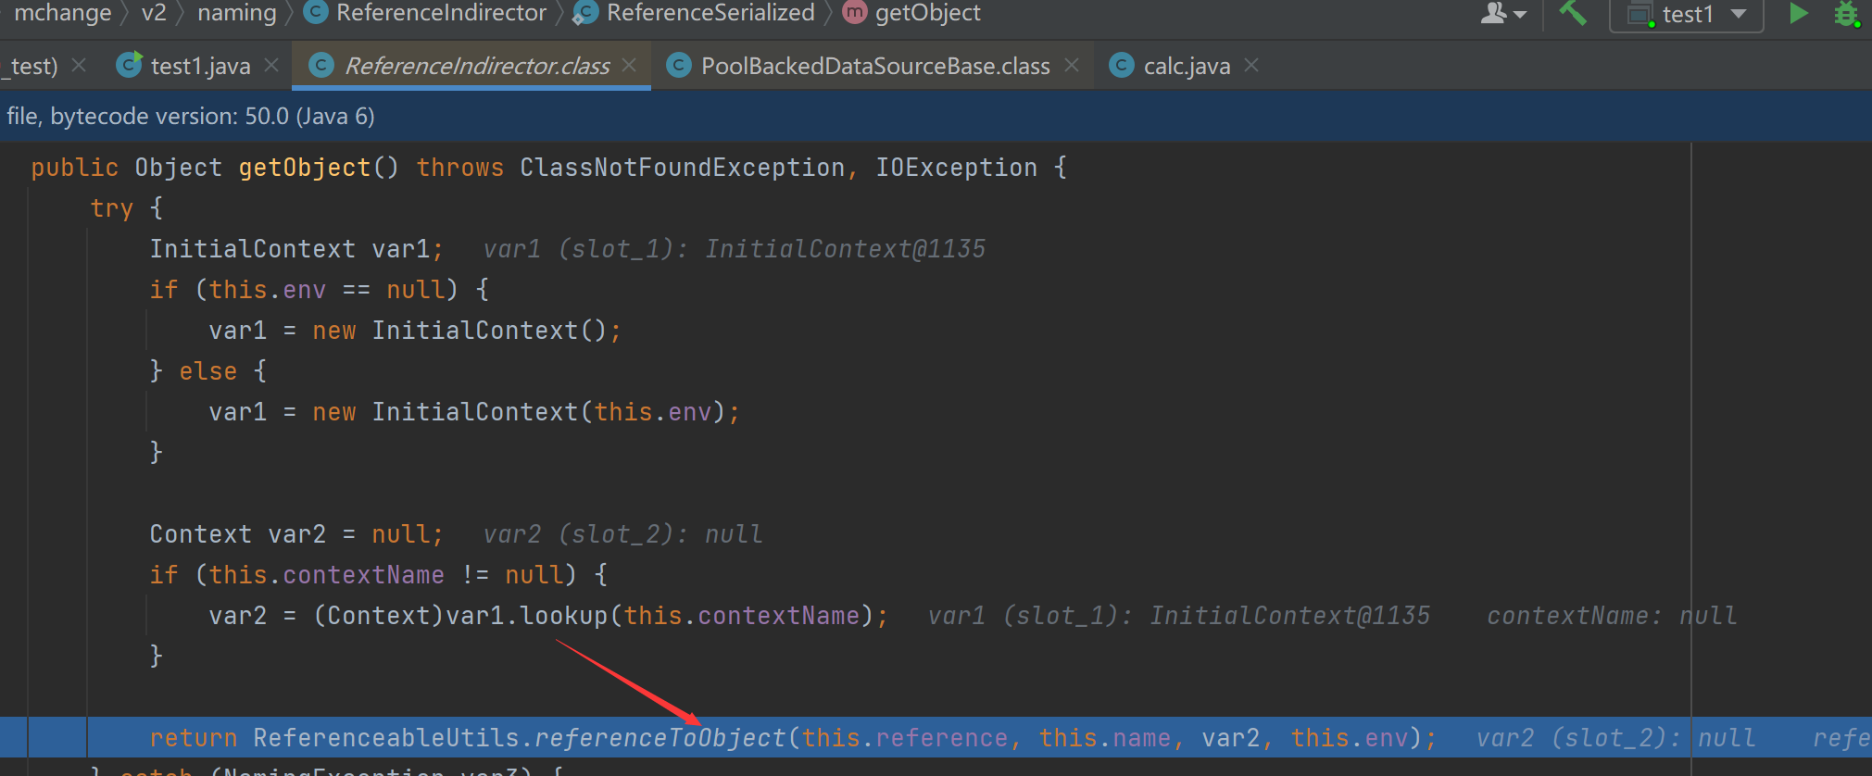
Task: Switch to the test1.java tab
Action: [200, 67]
